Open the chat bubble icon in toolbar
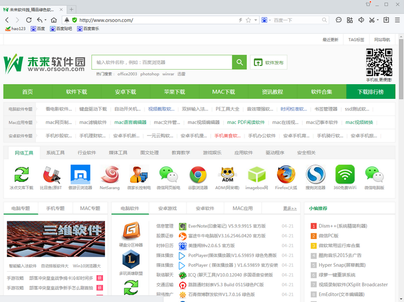The image size is (404, 302). (338, 20)
